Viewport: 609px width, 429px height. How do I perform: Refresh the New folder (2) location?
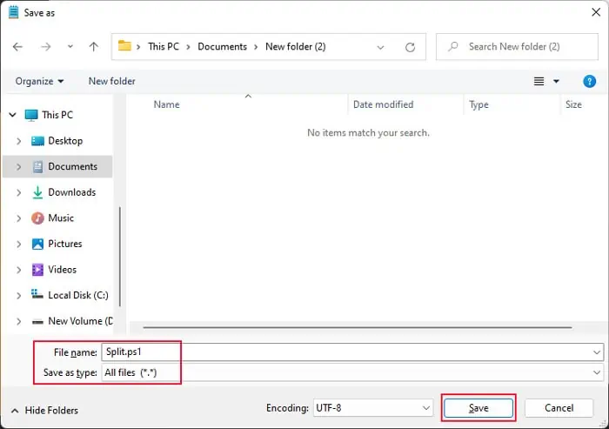pos(410,47)
